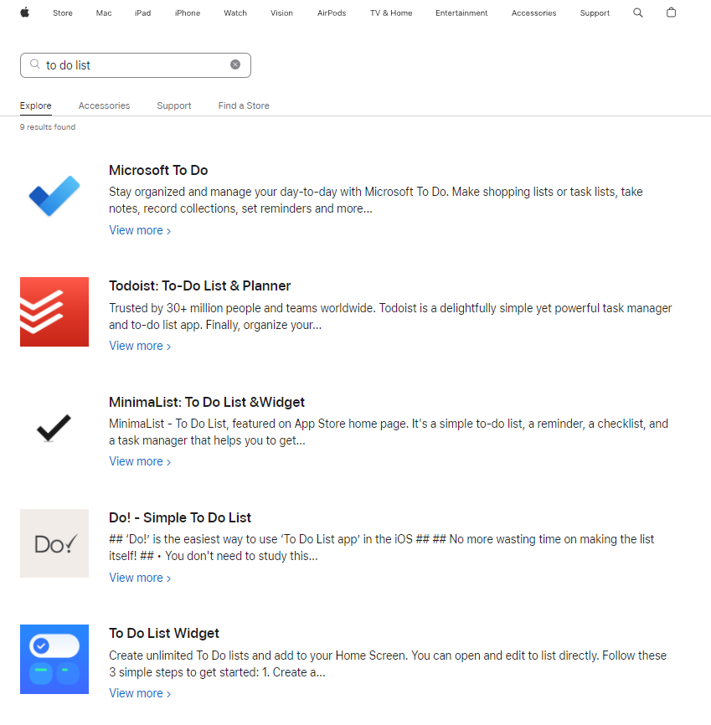Click the Apple logo home icon

25,13
